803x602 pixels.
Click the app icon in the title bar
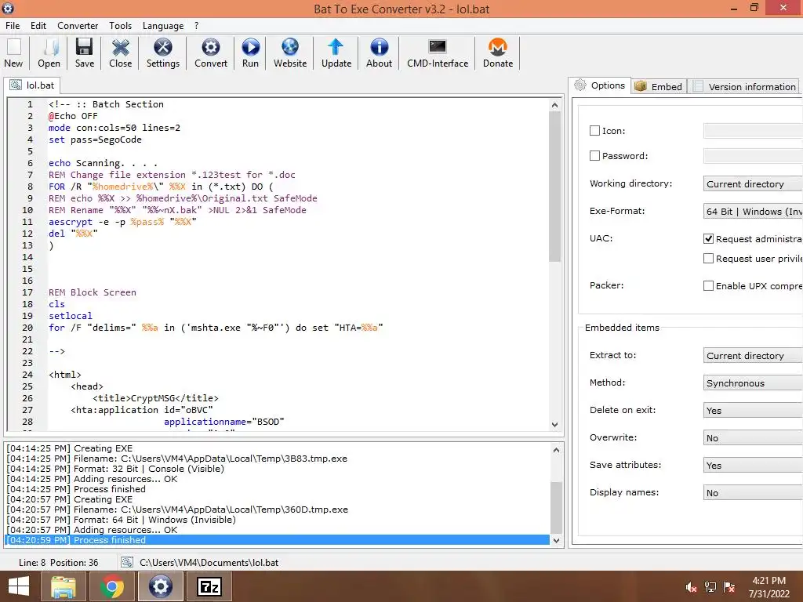pyautogui.click(x=7, y=8)
